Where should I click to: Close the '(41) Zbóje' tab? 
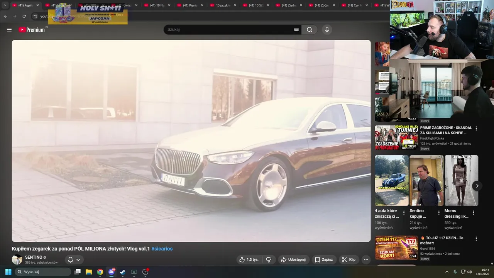click(x=334, y=5)
